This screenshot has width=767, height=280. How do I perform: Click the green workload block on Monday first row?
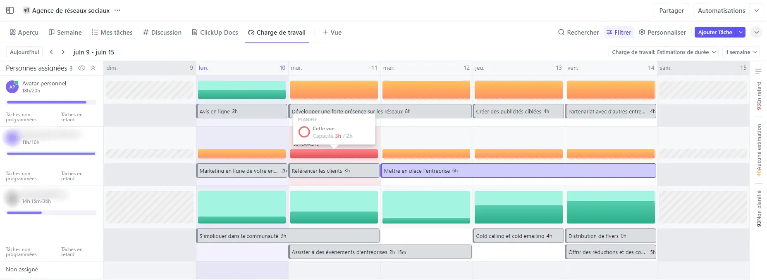[x=242, y=90]
